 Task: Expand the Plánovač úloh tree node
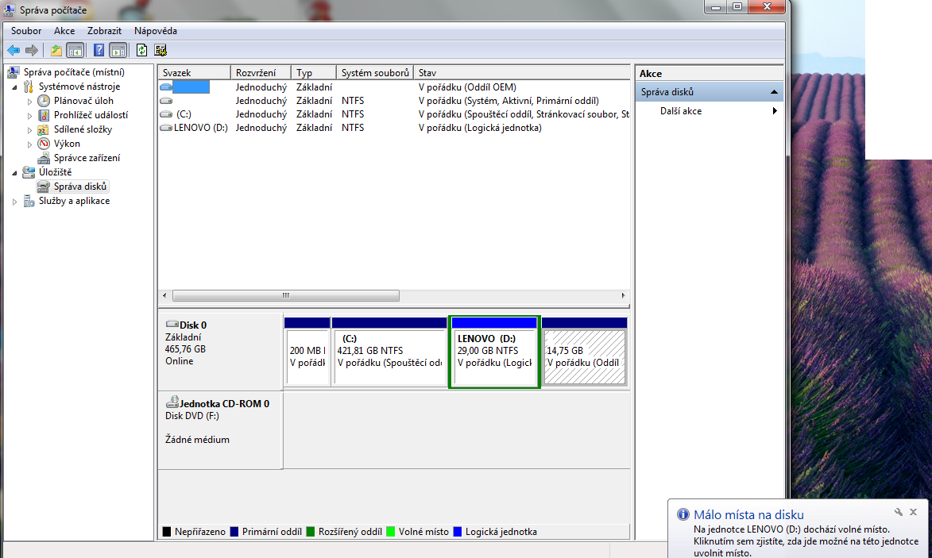pos(30,102)
